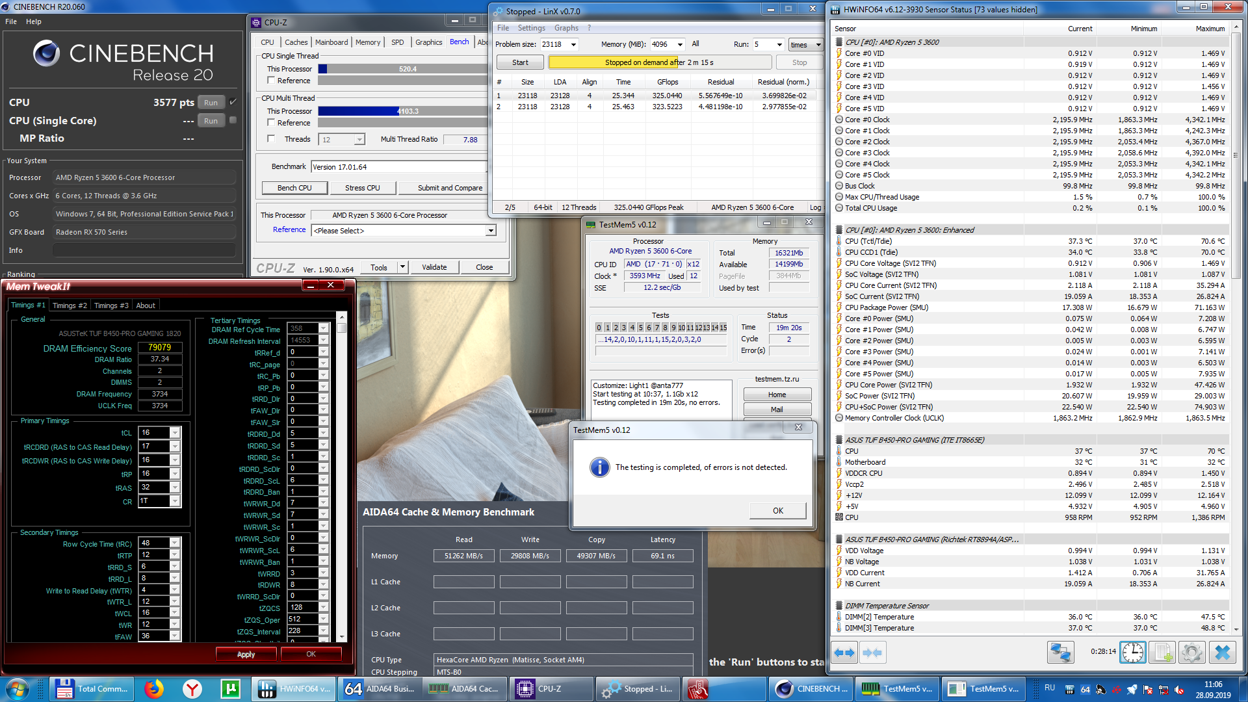Viewport: 1248px width, 702px height.
Task: Open the tCL value dropdown in MemTweakIt
Action: 174,433
